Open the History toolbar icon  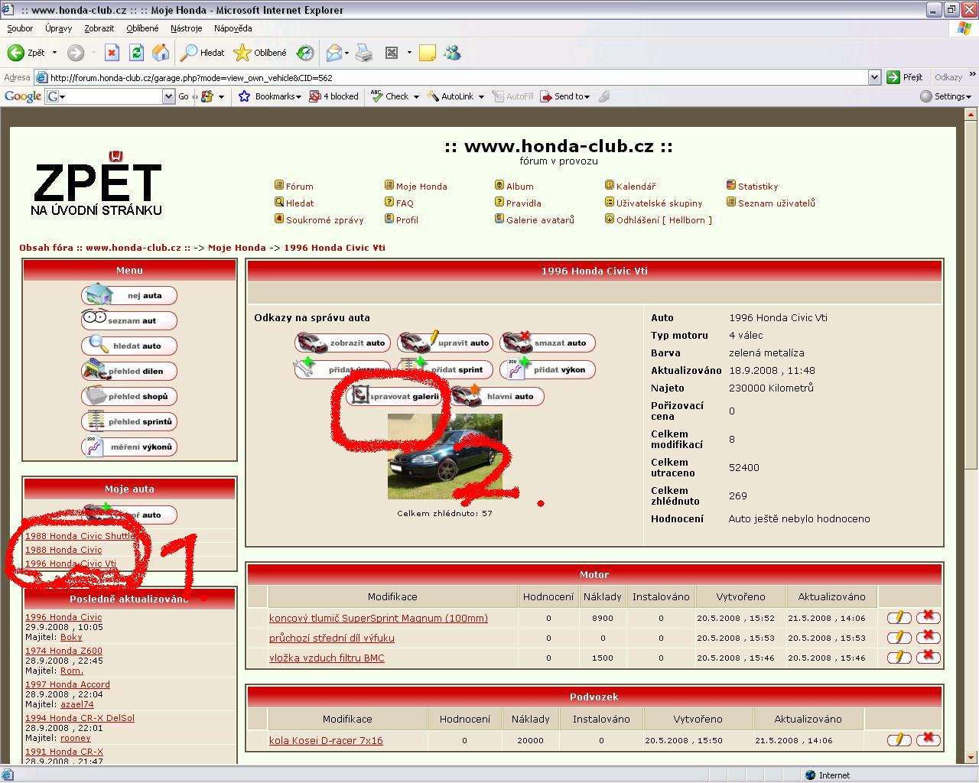[x=304, y=53]
